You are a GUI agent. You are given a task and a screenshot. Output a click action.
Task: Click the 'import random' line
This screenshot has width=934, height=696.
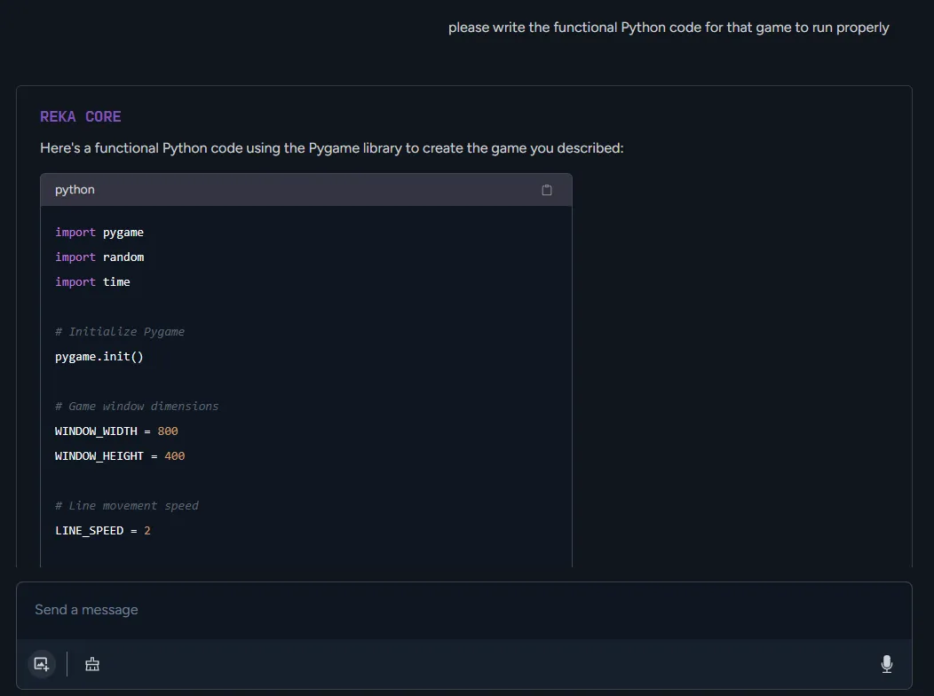pos(99,257)
